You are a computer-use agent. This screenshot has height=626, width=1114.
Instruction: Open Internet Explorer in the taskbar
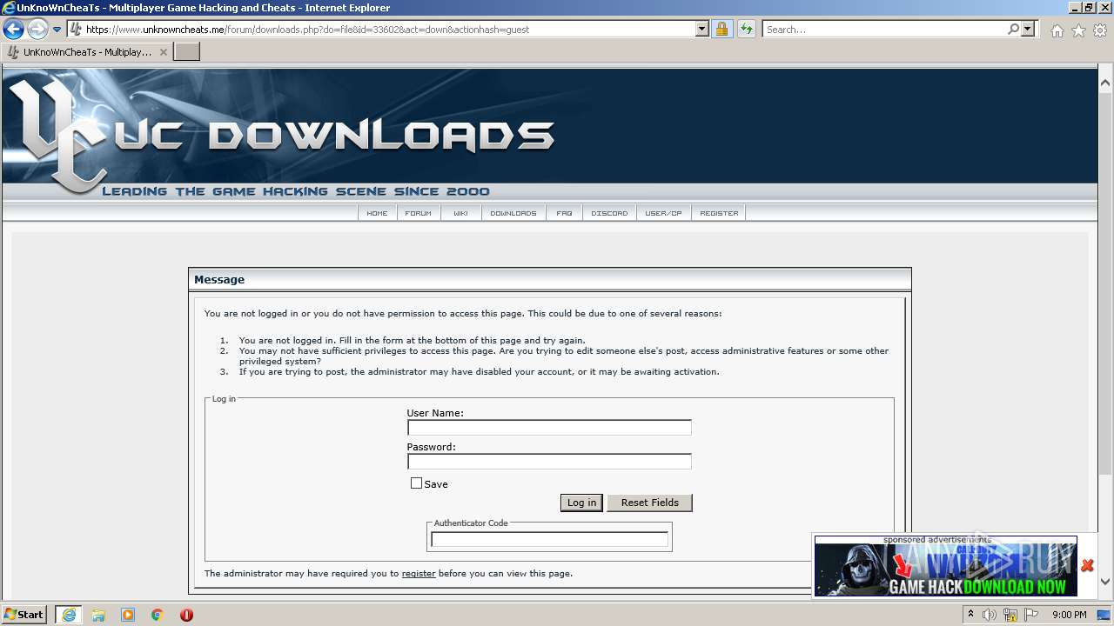click(x=69, y=615)
